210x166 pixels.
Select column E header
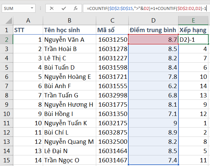[194, 21]
